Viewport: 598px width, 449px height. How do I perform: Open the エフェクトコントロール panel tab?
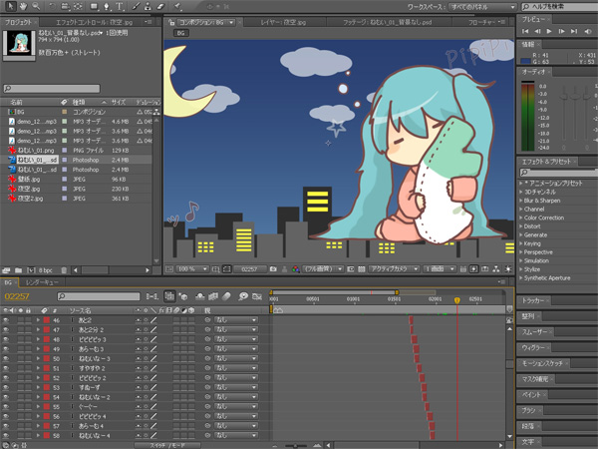(90, 19)
